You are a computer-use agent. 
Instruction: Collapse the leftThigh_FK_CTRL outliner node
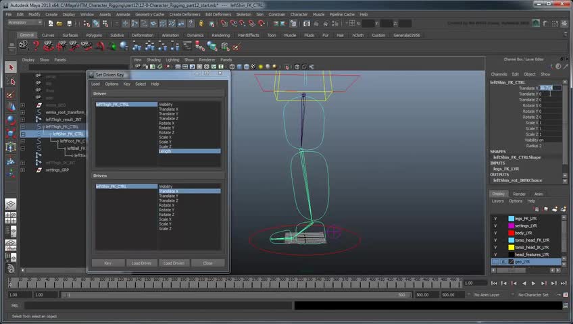click(22, 126)
